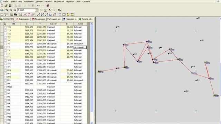221x124 pixels.
Task: Open the Установки menu
Action: 29,1
